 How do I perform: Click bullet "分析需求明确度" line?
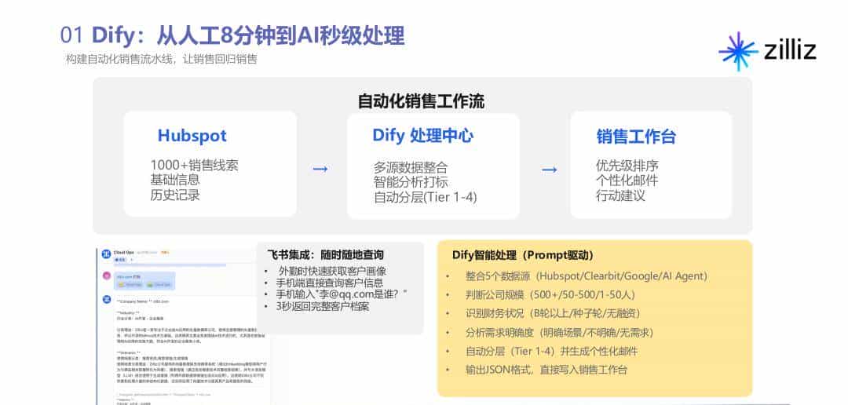click(559, 333)
